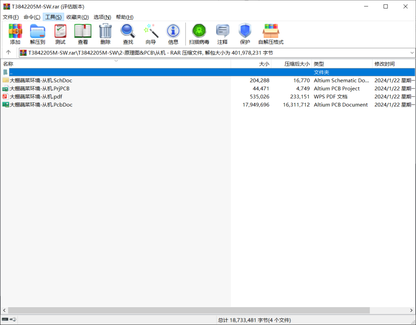
Task: Open the 文件(F) menu
Action: pyautogui.click(x=11, y=17)
